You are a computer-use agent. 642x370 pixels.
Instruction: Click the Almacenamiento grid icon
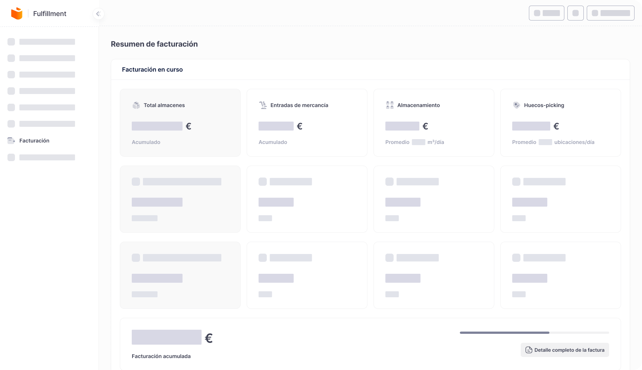(x=390, y=105)
